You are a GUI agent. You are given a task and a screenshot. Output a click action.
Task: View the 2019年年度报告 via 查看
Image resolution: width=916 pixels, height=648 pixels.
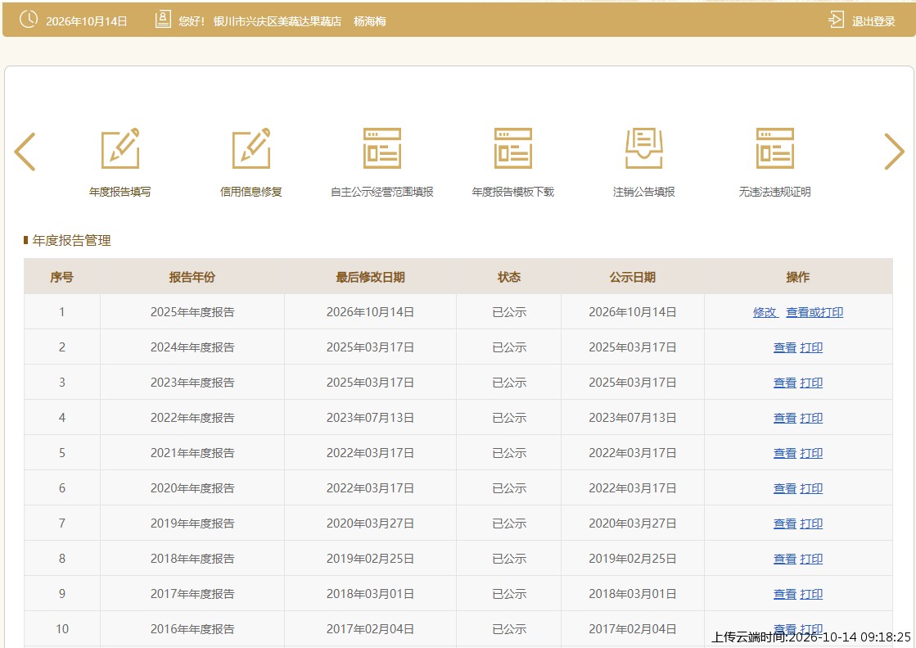pyautogui.click(x=784, y=523)
